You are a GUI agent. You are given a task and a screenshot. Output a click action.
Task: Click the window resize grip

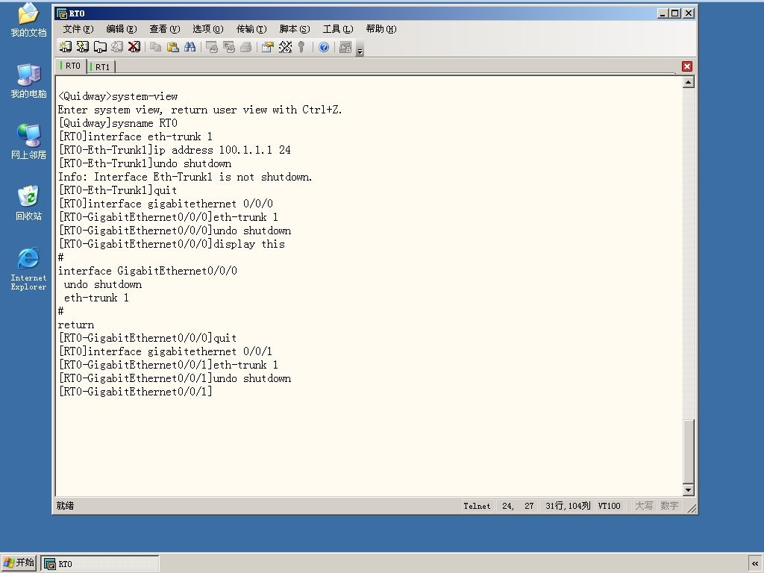click(692, 507)
